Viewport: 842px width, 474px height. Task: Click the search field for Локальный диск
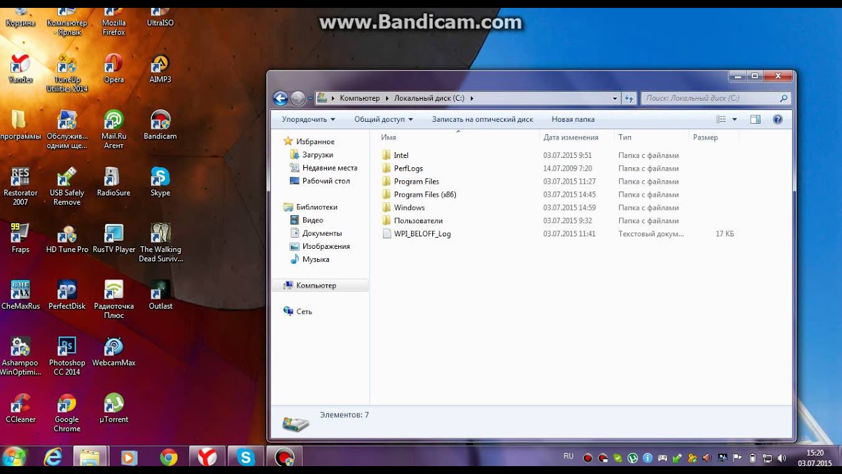(x=714, y=98)
